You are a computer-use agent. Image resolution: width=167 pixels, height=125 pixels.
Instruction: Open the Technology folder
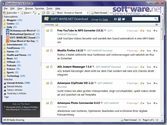pyautogui.click(x=14, y=76)
